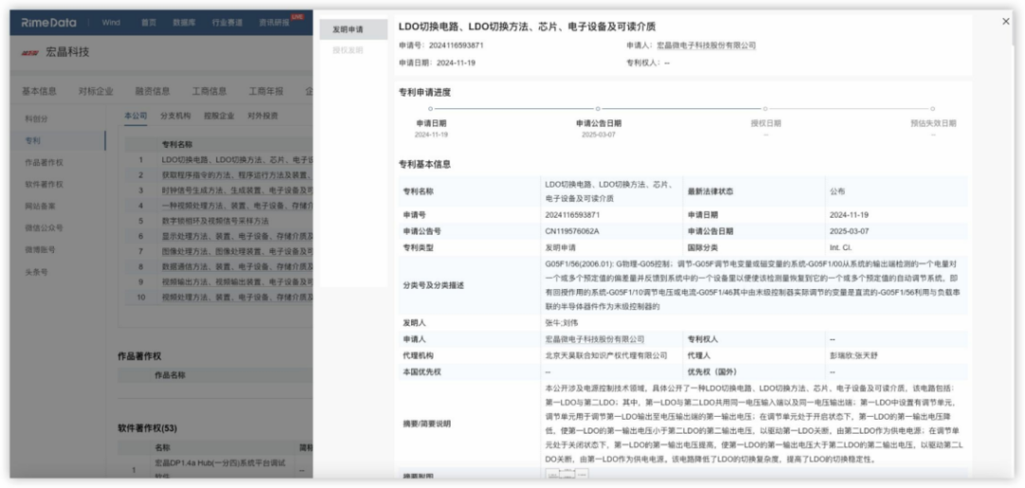
Task: Select 网站备案 in the left sidebar
Action: (41, 207)
